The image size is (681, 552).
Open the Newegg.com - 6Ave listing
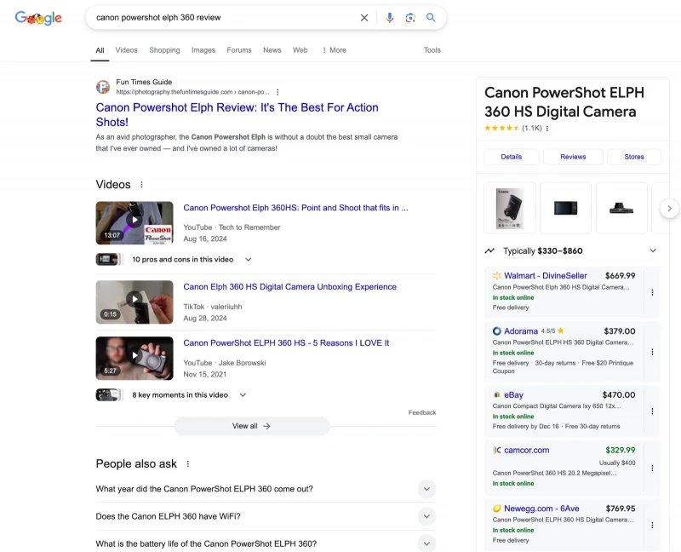[541, 508]
